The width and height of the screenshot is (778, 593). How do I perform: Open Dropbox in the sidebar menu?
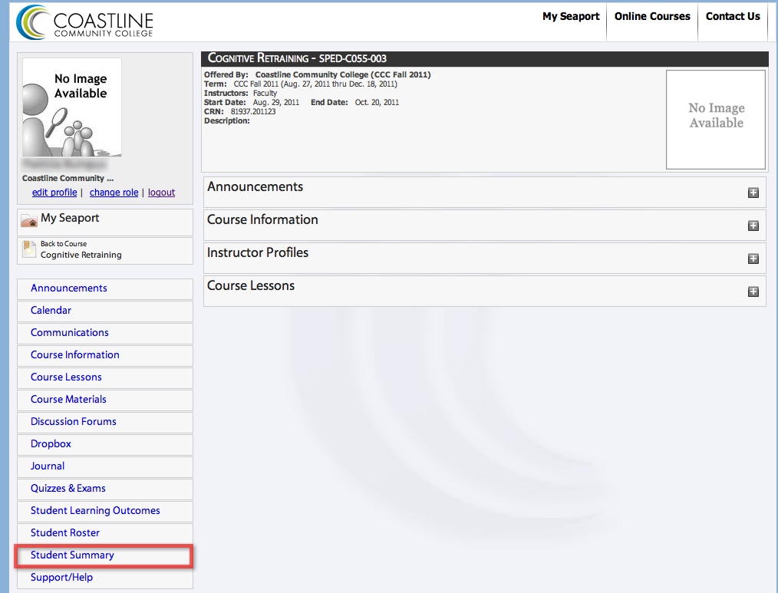[105, 445]
